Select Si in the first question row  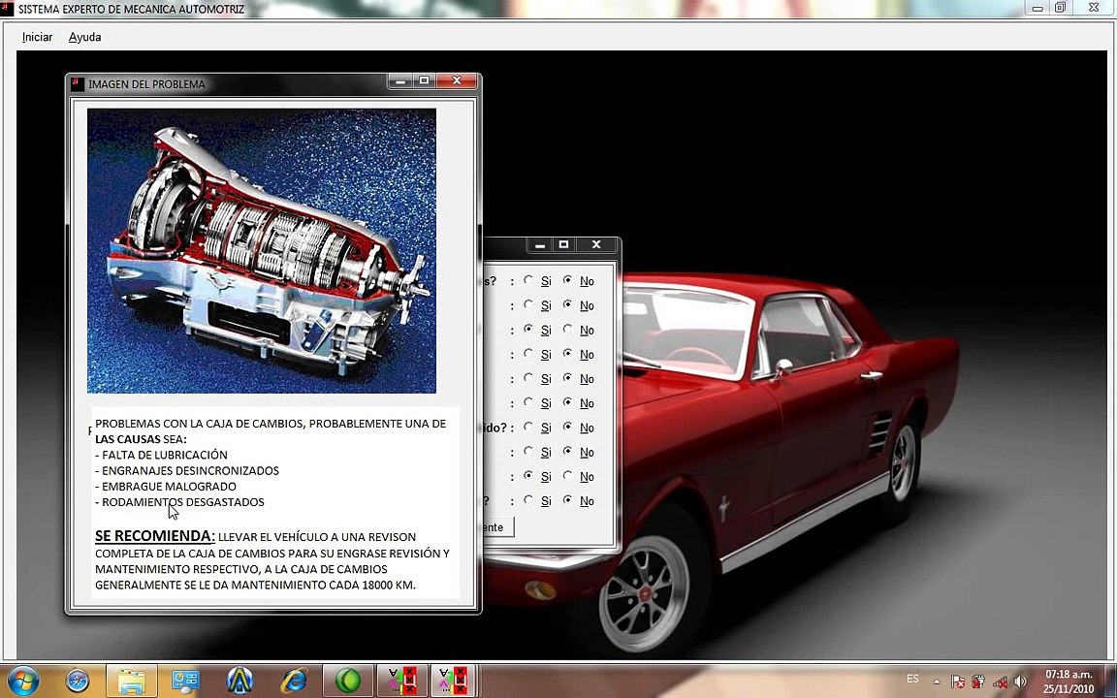(x=528, y=280)
